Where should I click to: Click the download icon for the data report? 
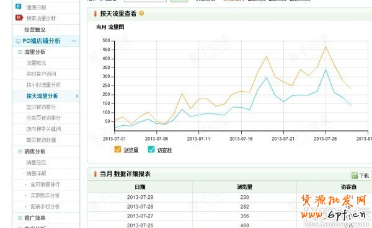(355, 175)
